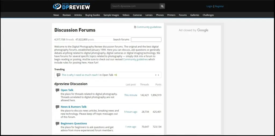Click the '4,317,158 threads' total
275x136 pixels.
coord(64,40)
